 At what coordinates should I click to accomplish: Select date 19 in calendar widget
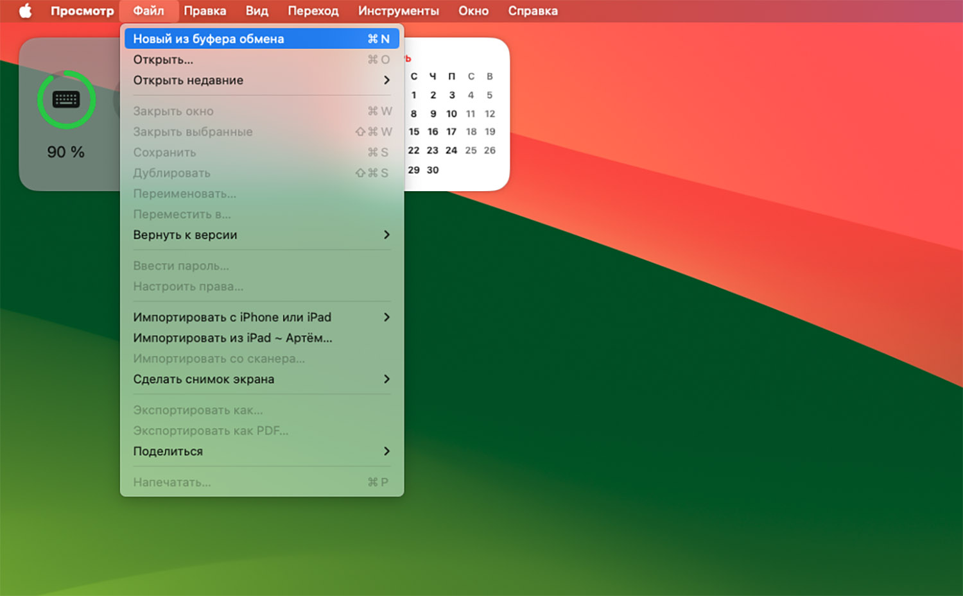click(x=490, y=132)
